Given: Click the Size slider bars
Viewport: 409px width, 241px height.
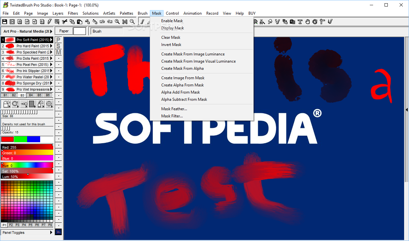Looking at the screenshot, I should tap(19, 112).
